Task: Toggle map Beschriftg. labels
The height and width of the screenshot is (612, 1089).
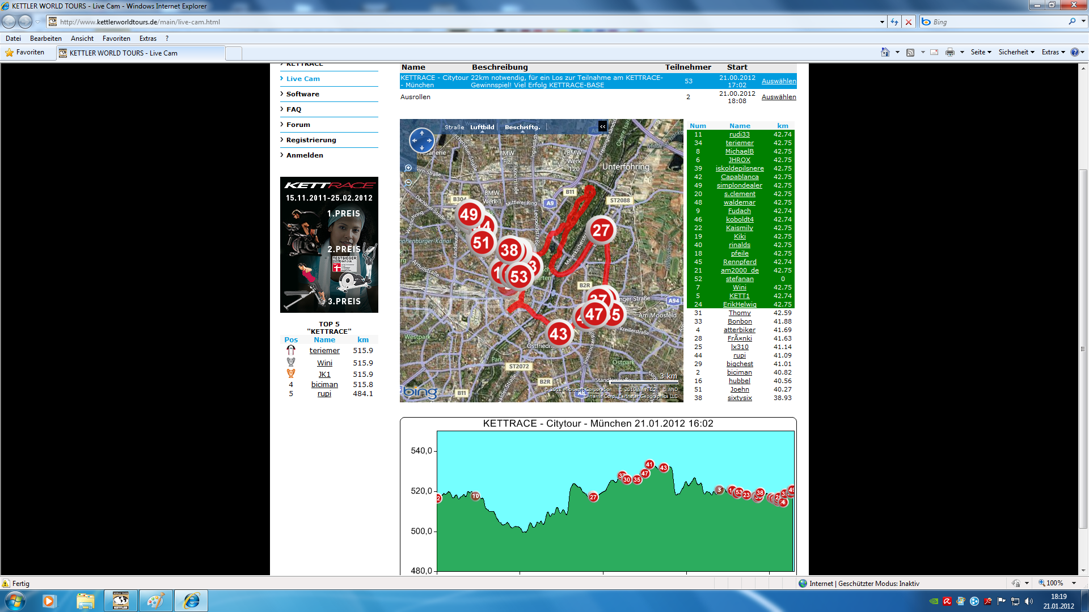Action: pyautogui.click(x=522, y=127)
